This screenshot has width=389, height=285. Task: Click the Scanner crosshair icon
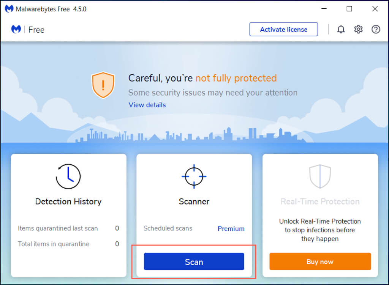(x=194, y=176)
